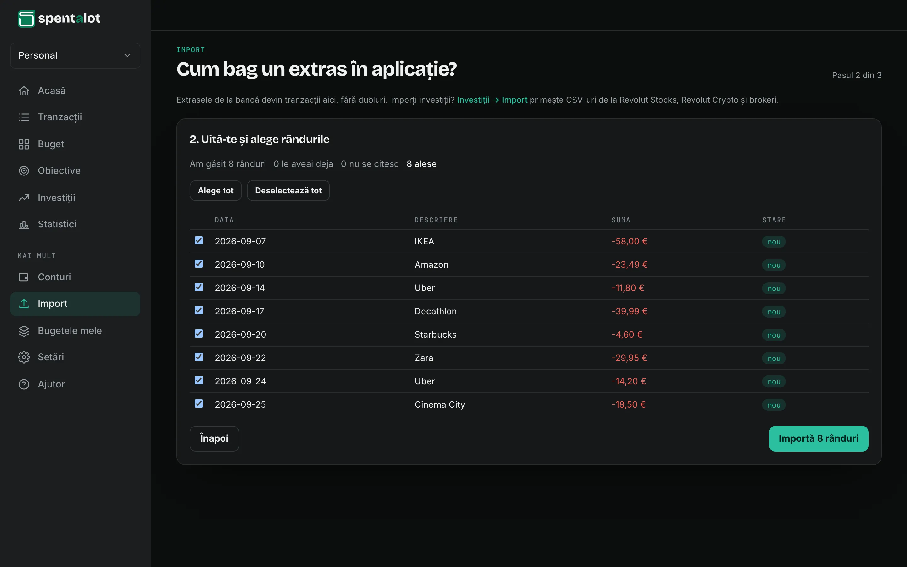907x567 pixels.
Task: Toggle the Zara row checkbox
Action: (x=199, y=357)
